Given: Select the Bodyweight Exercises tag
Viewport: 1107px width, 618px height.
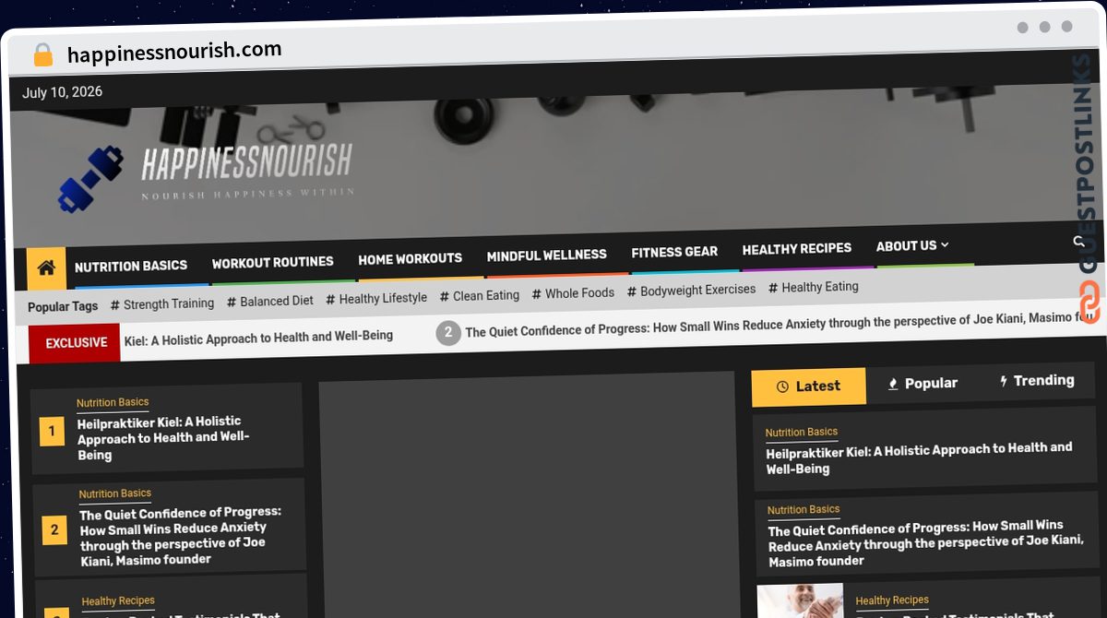Looking at the screenshot, I should pyautogui.click(x=691, y=290).
